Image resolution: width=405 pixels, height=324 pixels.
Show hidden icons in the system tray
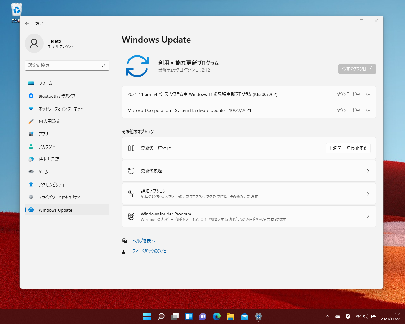[x=327, y=316]
